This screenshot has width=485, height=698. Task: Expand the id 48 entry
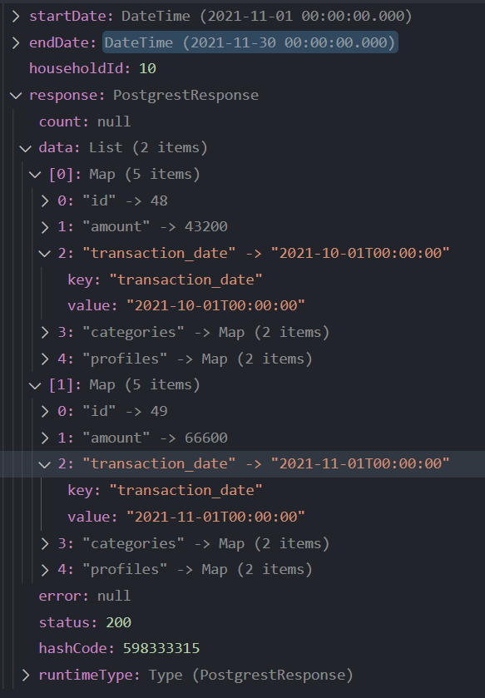click(x=47, y=200)
